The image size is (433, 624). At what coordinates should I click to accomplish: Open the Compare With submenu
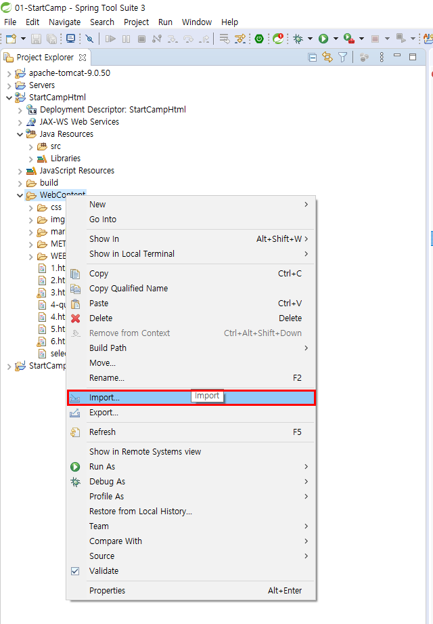(191, 541)
